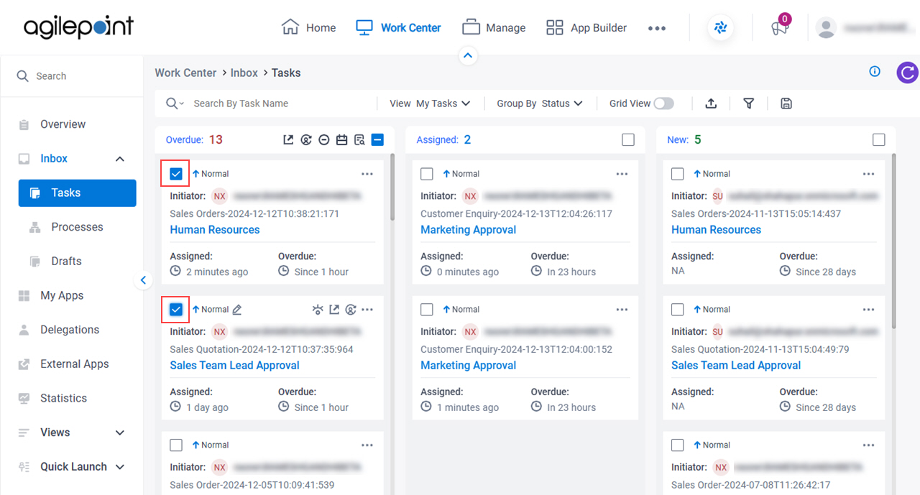Select Tasks in the Inbox menu
This screenshot has width=920, height=495.
[x=78, y=193]
